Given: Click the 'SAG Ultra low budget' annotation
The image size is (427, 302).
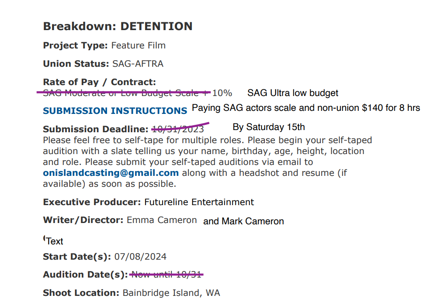Looking at the screenshot, I should pyautogui.click(x=293, y=93).
